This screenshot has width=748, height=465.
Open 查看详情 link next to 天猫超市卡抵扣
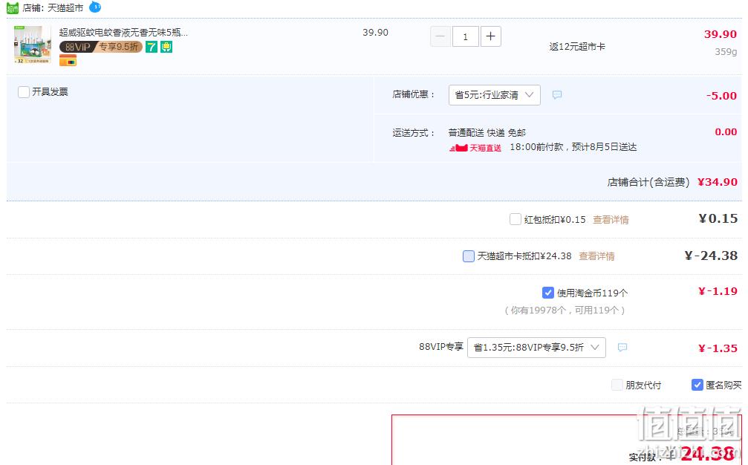point(596,256)
